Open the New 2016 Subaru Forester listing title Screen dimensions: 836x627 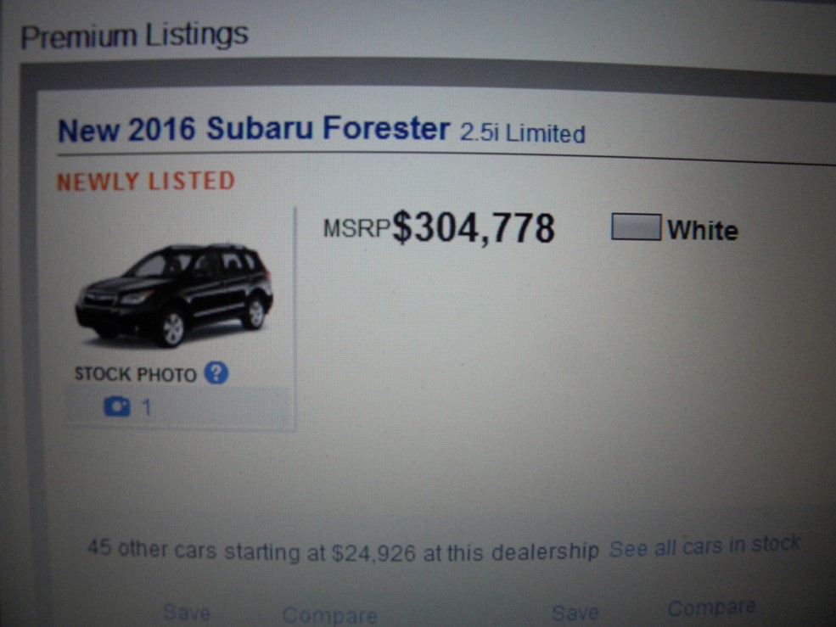tap(254, 129)
